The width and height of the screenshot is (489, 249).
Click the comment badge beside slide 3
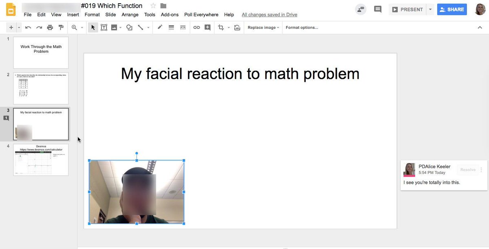click(6, 118)
